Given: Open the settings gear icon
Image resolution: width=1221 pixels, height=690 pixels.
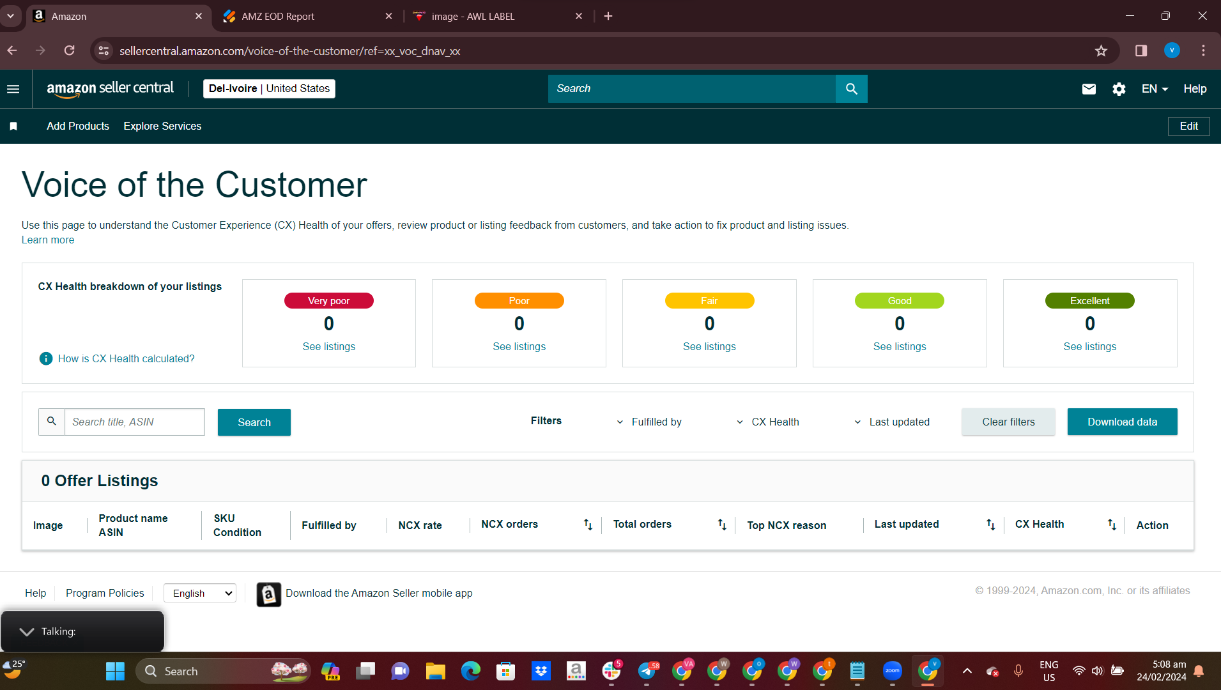Looking at the screenshot, I should [x=1119, y=89].
